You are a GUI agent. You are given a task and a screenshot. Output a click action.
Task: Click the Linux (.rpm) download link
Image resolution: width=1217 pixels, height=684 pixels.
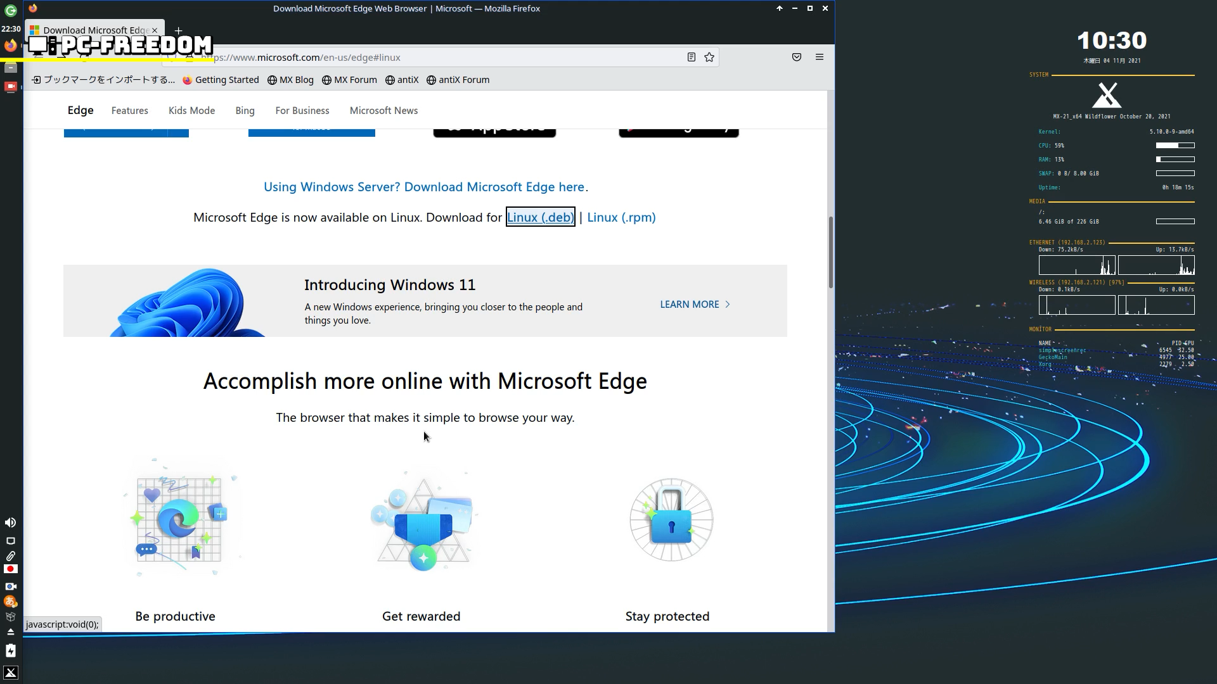click(621, 218)
